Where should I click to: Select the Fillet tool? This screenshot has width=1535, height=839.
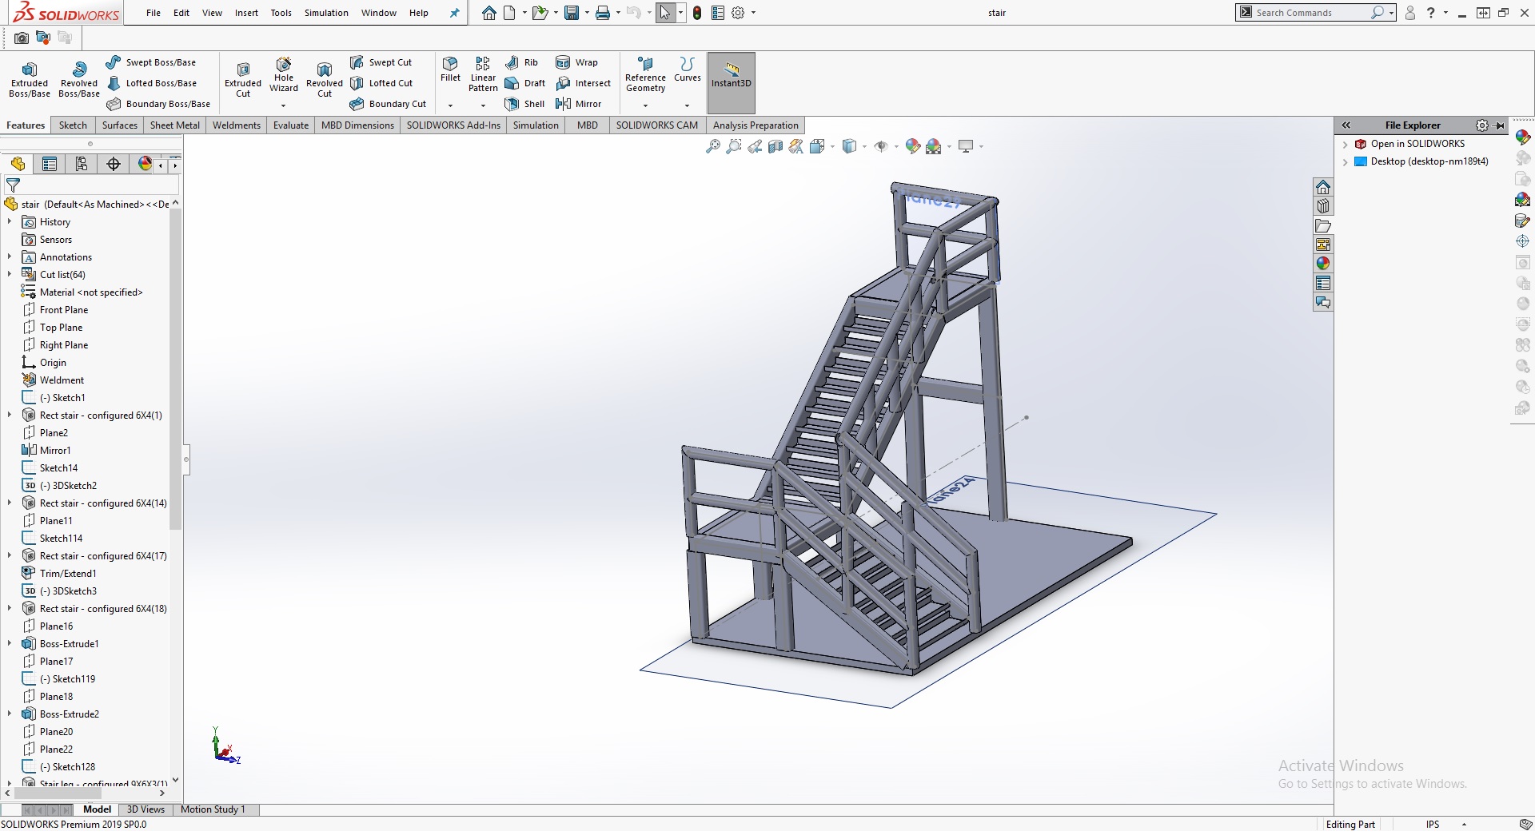(450, 69)
